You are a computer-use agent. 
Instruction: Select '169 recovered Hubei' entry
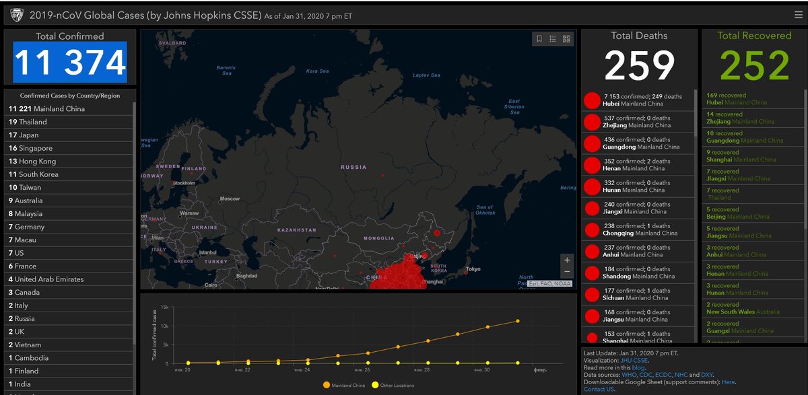(x=752, y=99)
